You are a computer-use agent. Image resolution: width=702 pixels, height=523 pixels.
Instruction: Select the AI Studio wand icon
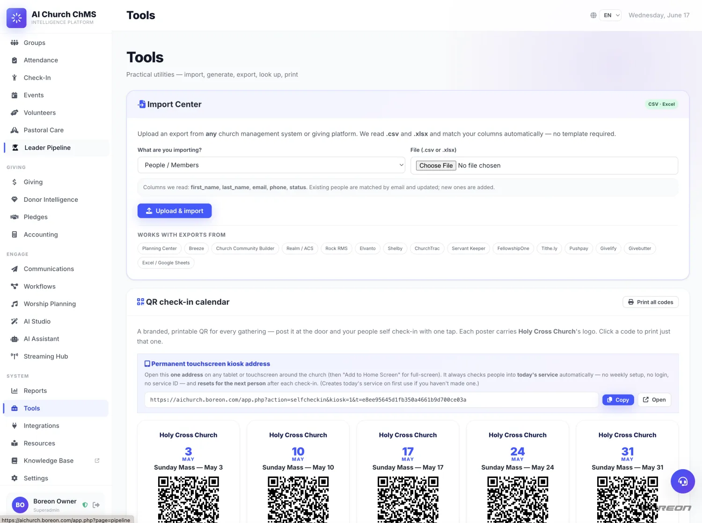click(15, 321)
